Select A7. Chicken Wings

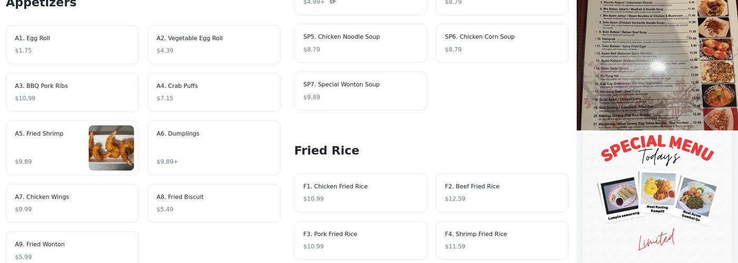(72, 203)
